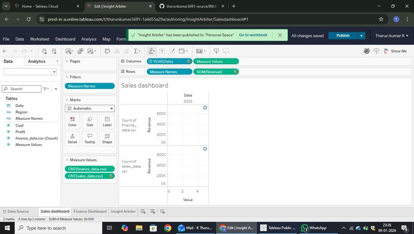Open the Tharun kumar K user menu
This screenshot has width=414, height=234.
tap(391, 35)
